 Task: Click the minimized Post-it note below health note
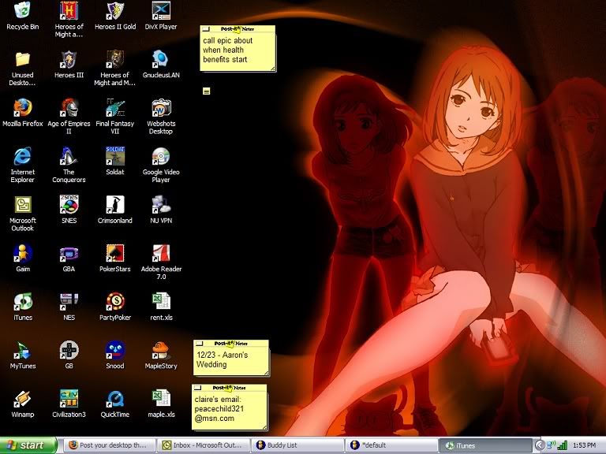tap(207, 91)
